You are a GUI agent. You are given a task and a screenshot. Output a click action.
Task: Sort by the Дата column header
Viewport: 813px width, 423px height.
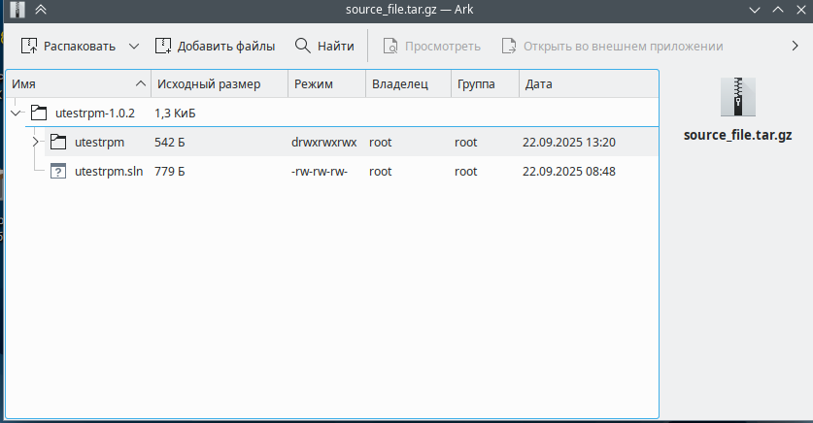[x=589, y=83]
